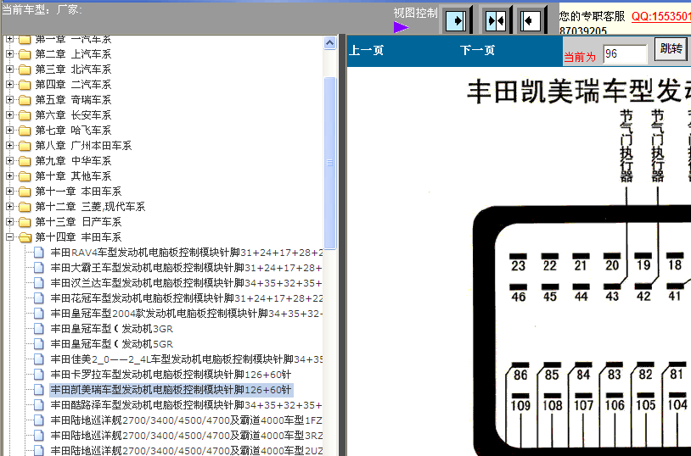Viewport: 691px width, 456px height.
Task: Open the QQ customer service link
Action: (x=661, y=16)
